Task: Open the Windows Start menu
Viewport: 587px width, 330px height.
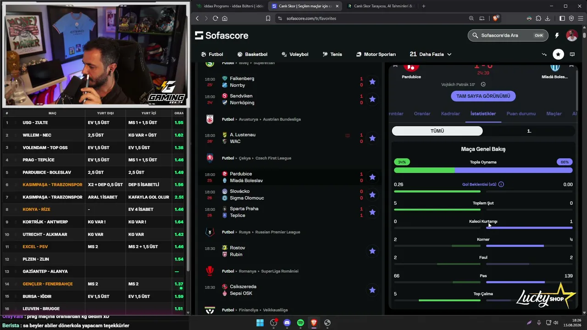Action: [x=260, y=323]
